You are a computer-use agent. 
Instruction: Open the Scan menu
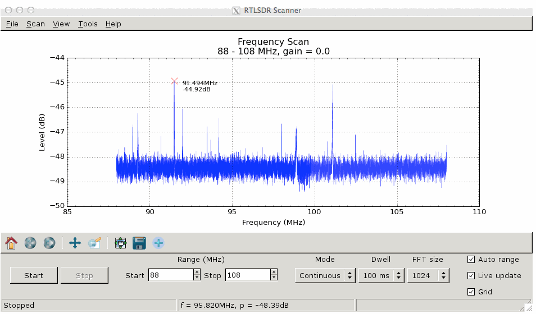tap(35, 24)
